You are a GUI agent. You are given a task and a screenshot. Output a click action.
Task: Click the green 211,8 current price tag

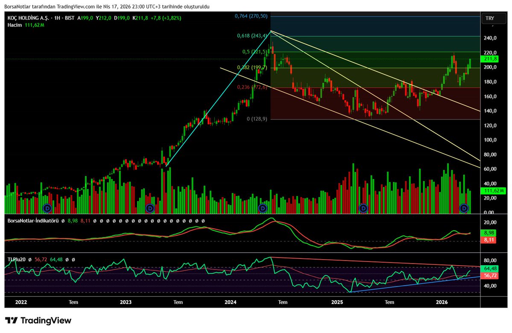pos(490,59)
